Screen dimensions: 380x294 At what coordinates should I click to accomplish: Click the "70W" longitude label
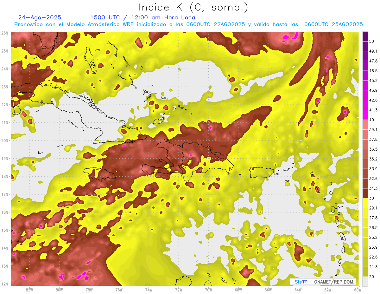point(208,290)
